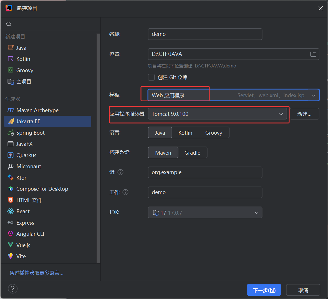The height and width of the screenshot is (299, 328).
Task: Click the Express ex icon
Action: (11, 223)
